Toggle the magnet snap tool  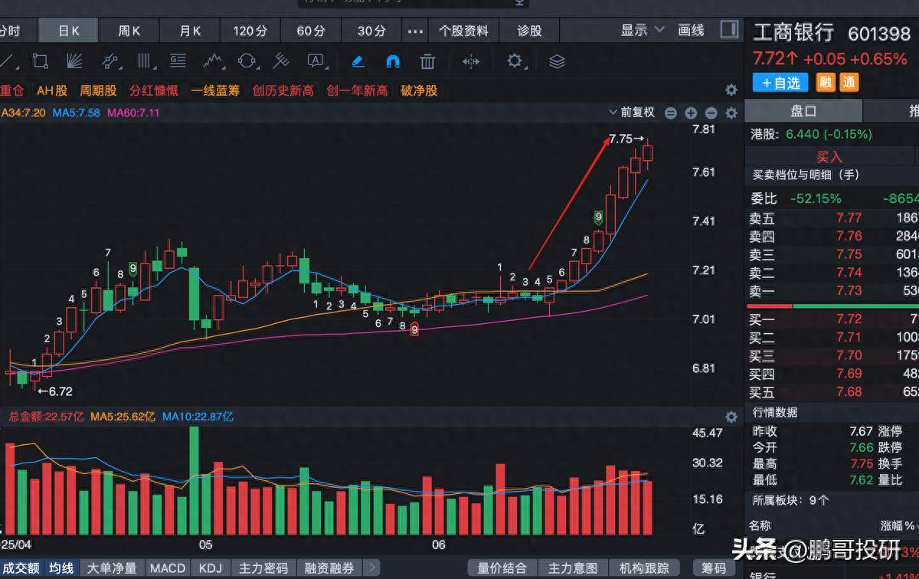click(x=392, y=63)
